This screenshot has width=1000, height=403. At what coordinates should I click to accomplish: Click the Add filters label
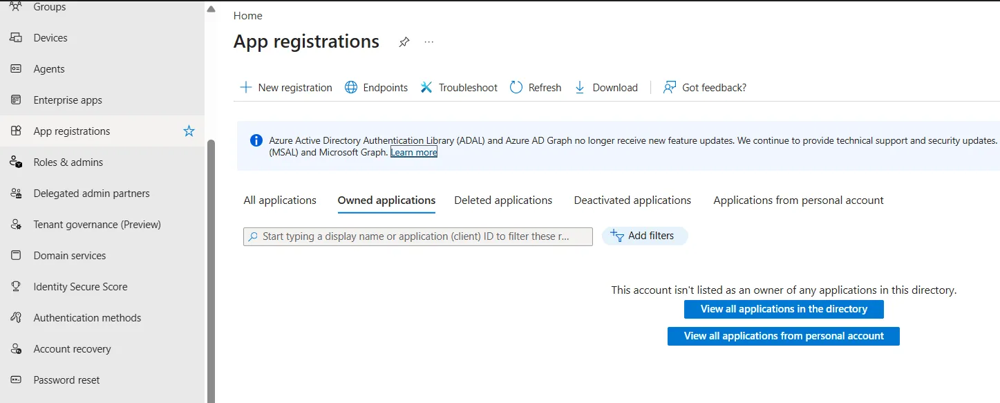pos(651,236)
